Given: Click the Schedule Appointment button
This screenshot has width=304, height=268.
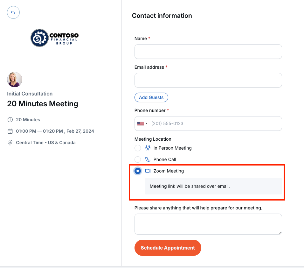Looking at the screenshot, I should 168,248.
